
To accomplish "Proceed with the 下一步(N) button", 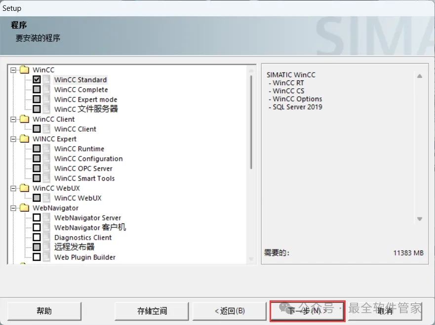I will (x=308, y=311).
